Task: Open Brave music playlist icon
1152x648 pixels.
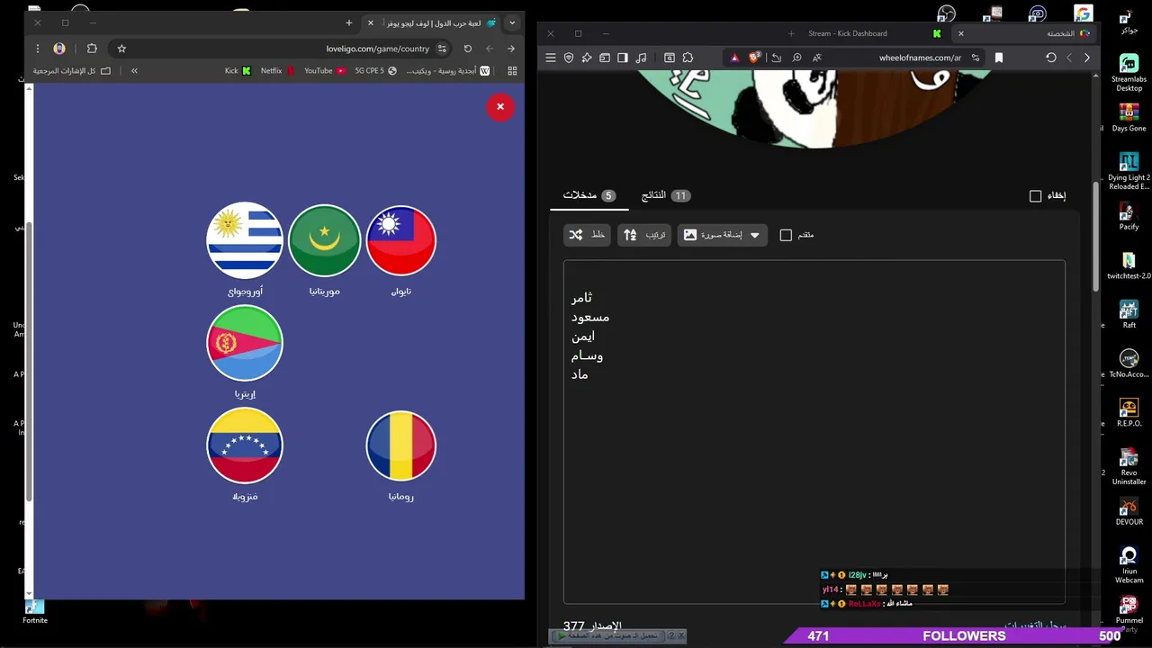Action: (x=641, y=58)
